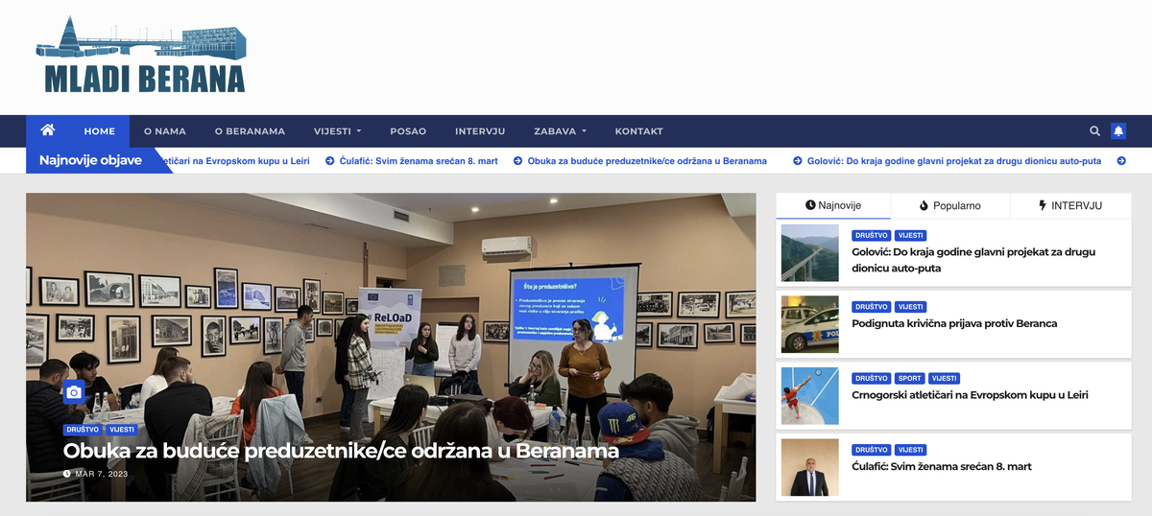Switch to the Najnovije tab
Image resolution: width=1152 pixels, height=516 pixels.
coord(833,205)
